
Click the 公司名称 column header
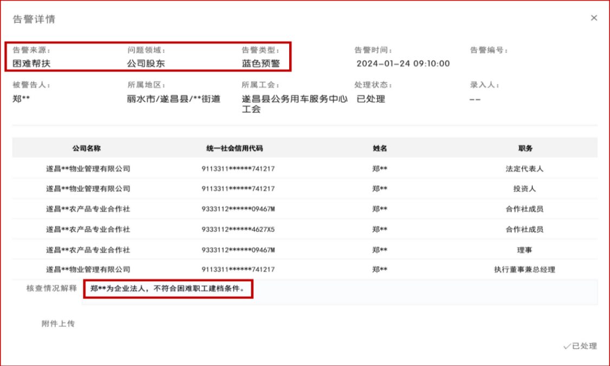point(87,148)
